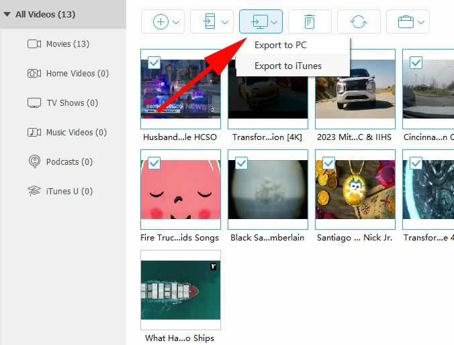Open Music Videos category

tap(75, 133)
